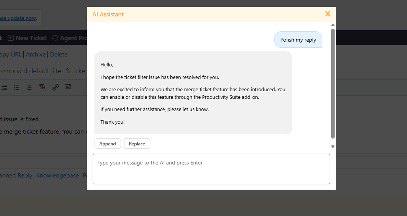Close the AI Assistant dialog
The image size is (407, 216).
(x=327, y=14)
